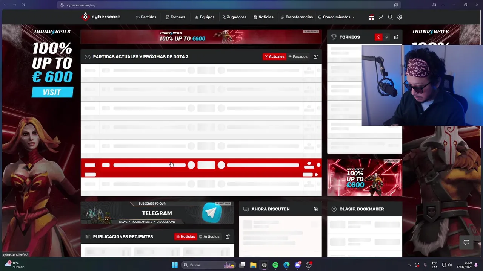This screenshot has height=271, width=483.
Task: Open the user account icon
Action: pos(381,17)
